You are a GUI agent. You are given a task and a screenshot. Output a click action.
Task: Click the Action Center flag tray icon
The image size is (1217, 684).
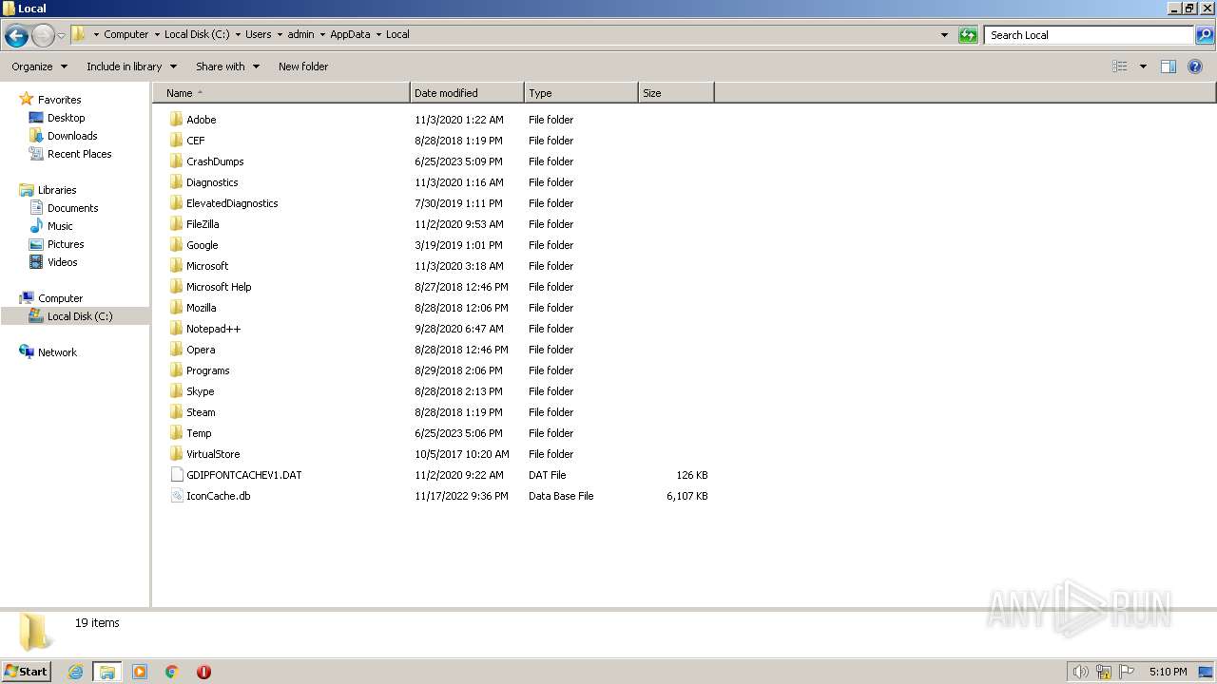1127,672
